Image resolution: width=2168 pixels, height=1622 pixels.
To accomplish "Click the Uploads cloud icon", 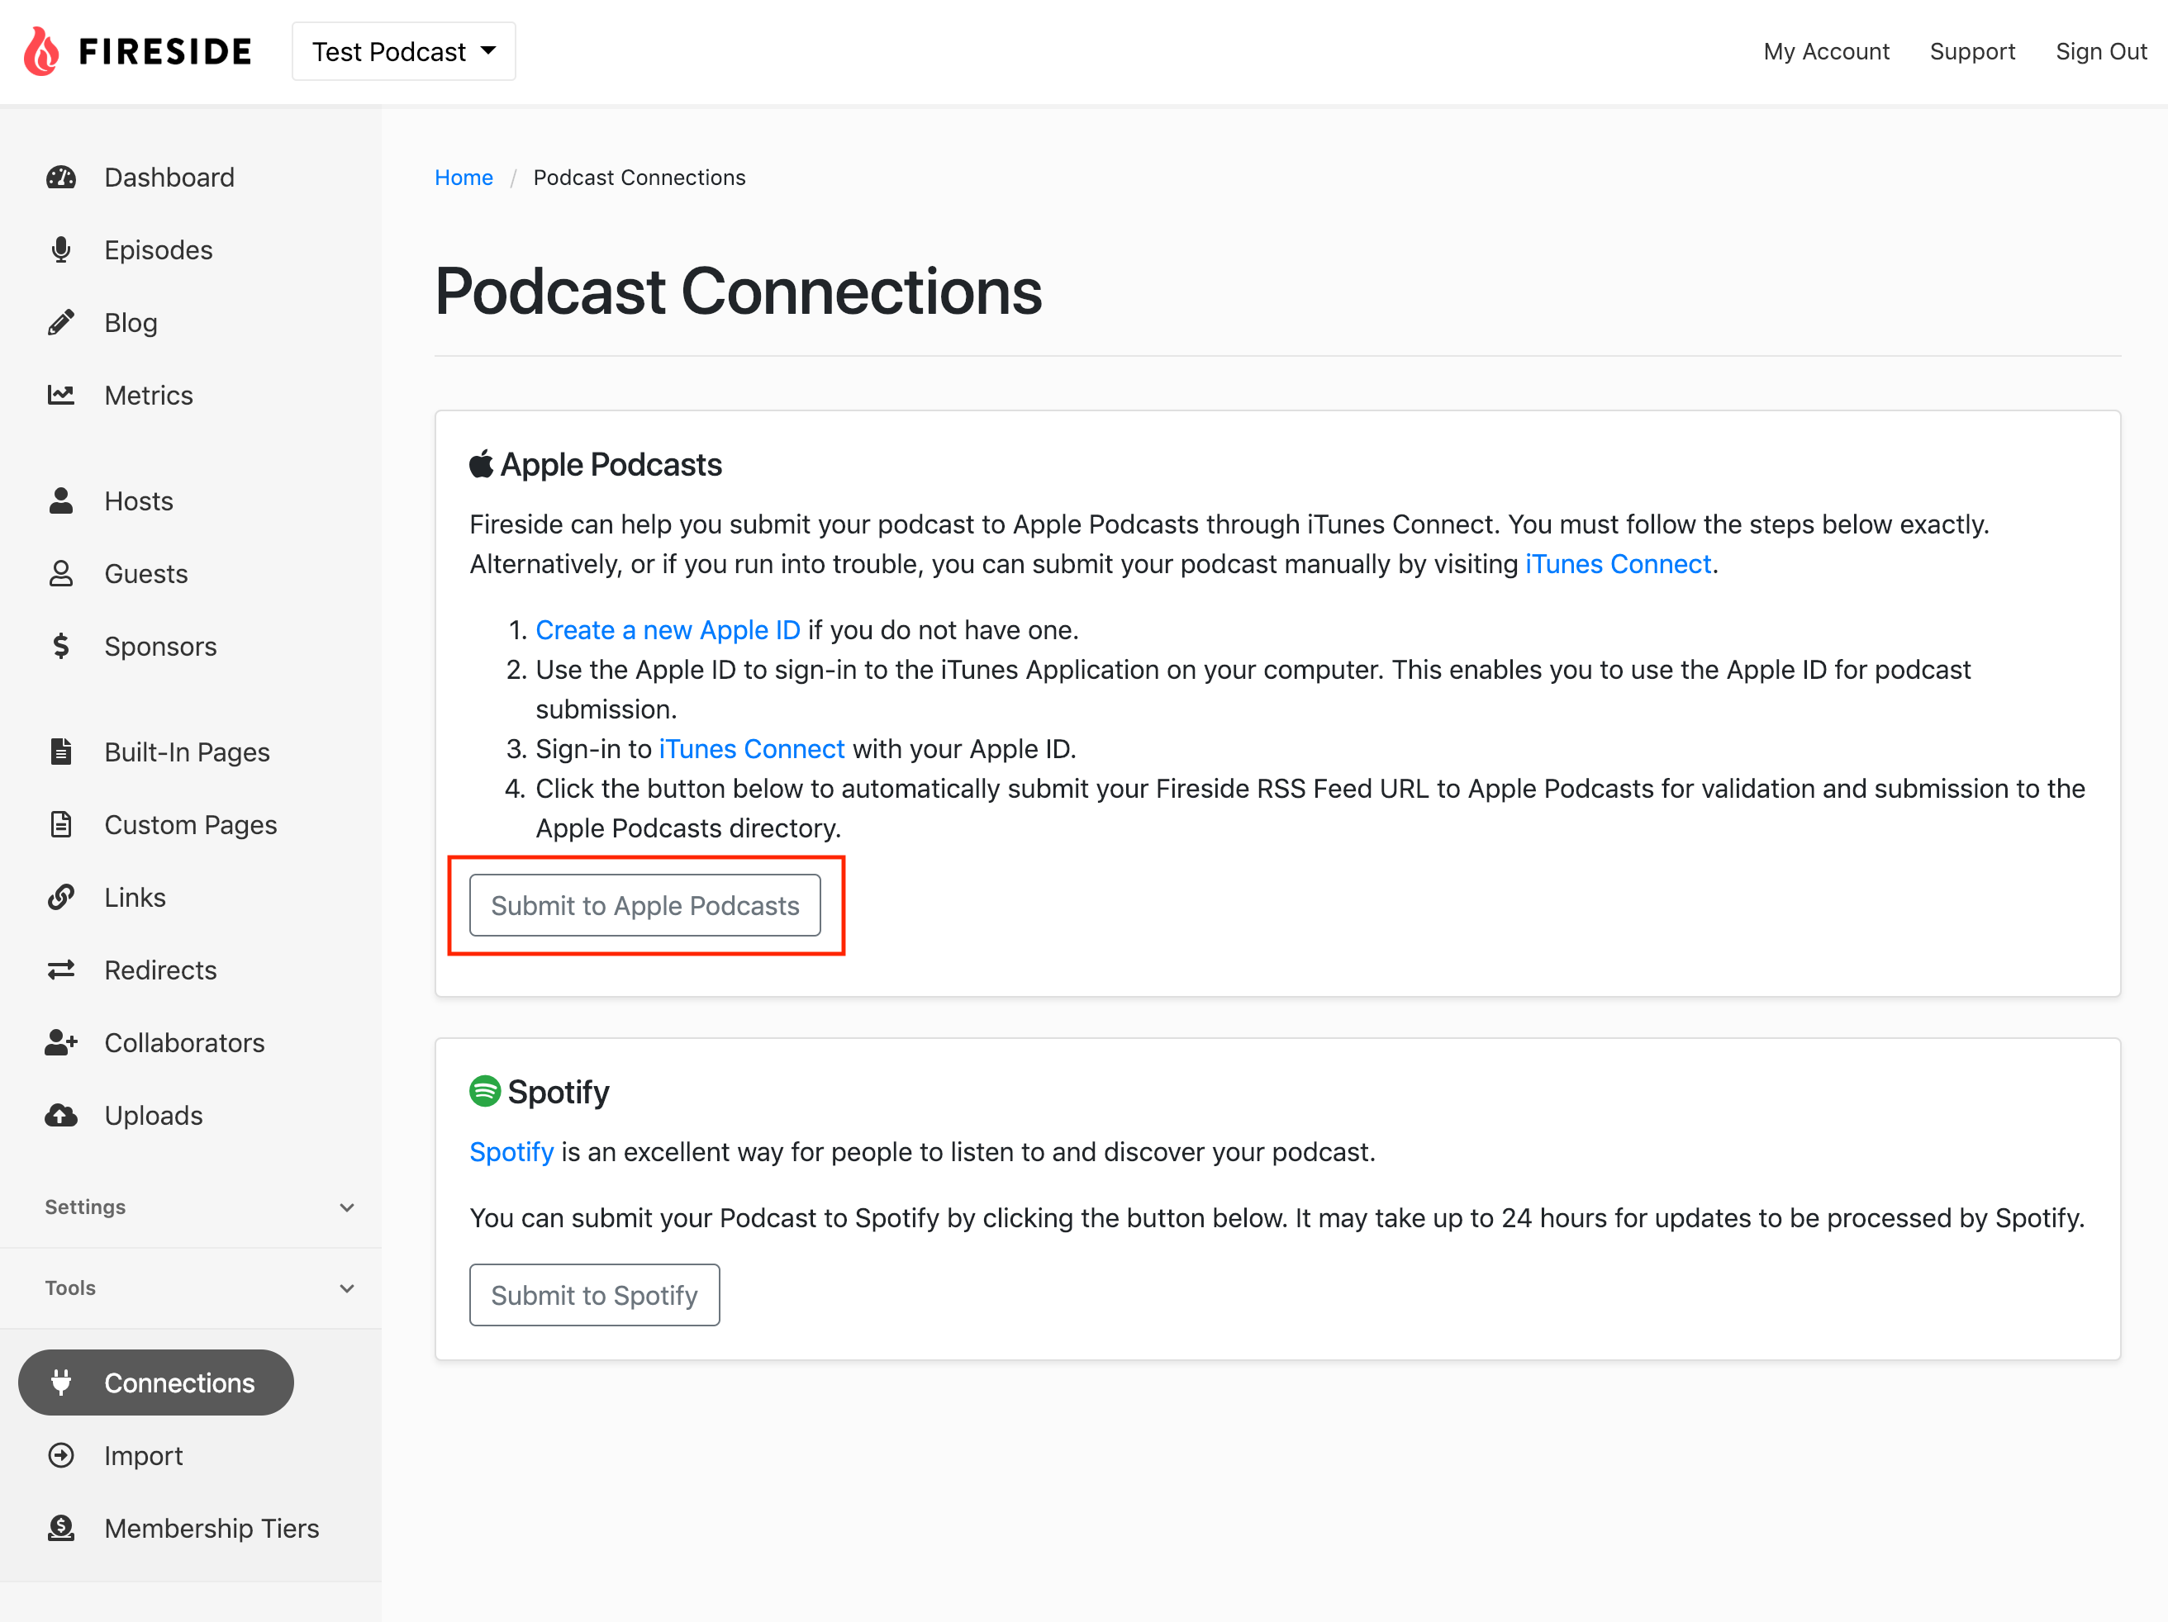I will tap(61, 1115).
